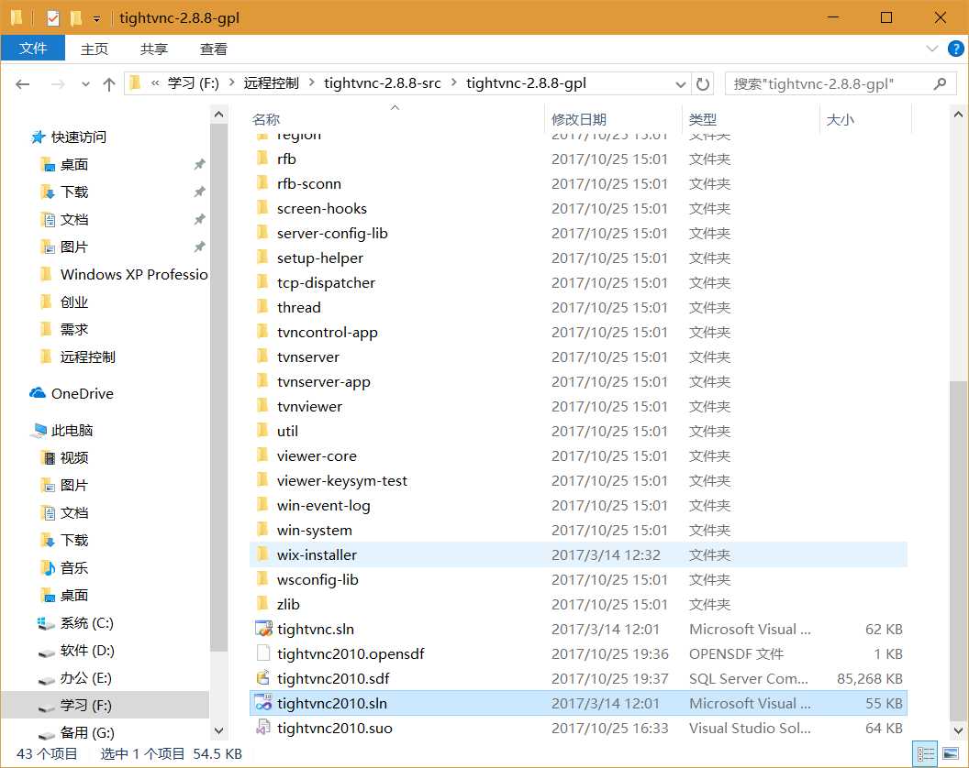Click the tightvnc2010.sdf database file icon

[x=263, y=678]
